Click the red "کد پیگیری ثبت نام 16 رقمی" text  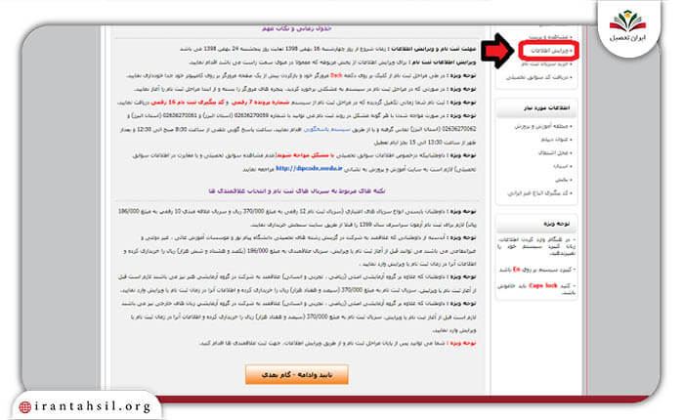tap(188, 103)
